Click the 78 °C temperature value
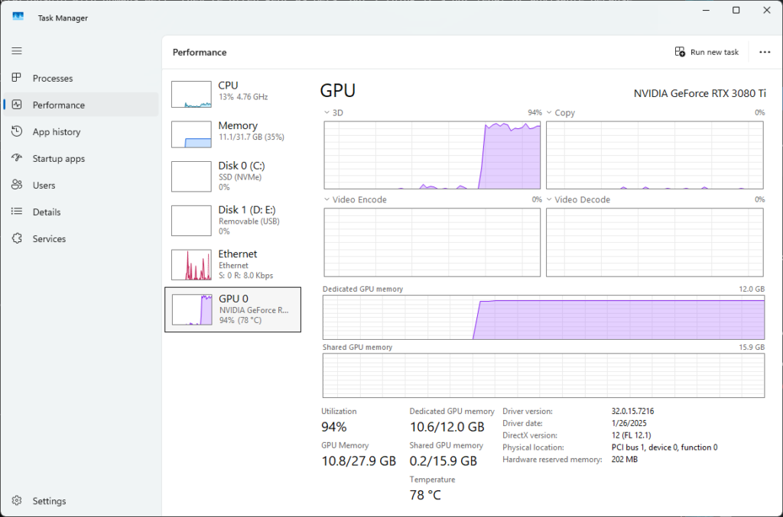This screenshot has height=517, width=783. 425,495
